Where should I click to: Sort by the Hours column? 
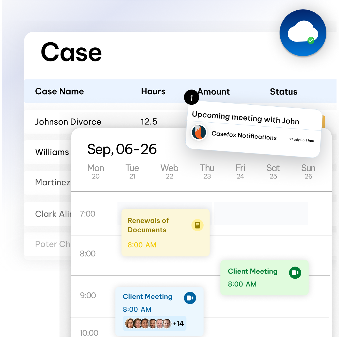tap(153, 91)
